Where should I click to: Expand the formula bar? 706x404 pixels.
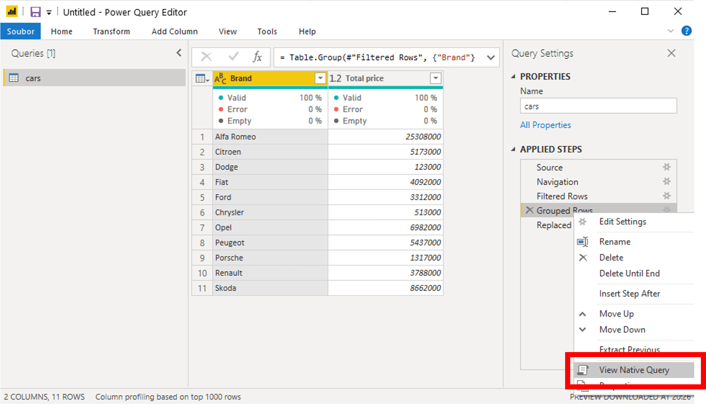tap(491, 58)
